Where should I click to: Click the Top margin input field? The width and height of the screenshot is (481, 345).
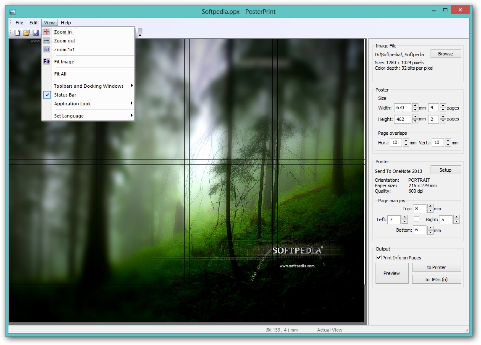[x=420, y=209]
